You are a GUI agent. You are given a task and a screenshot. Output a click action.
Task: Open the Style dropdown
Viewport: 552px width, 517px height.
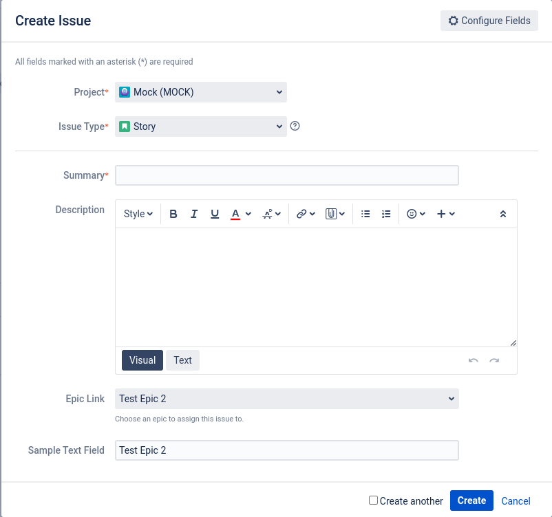tap(138, 214)
